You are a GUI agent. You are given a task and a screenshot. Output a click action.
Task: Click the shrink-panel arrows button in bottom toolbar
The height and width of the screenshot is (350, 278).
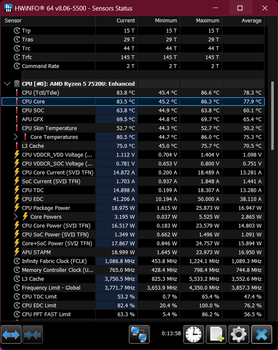(33, 334)
